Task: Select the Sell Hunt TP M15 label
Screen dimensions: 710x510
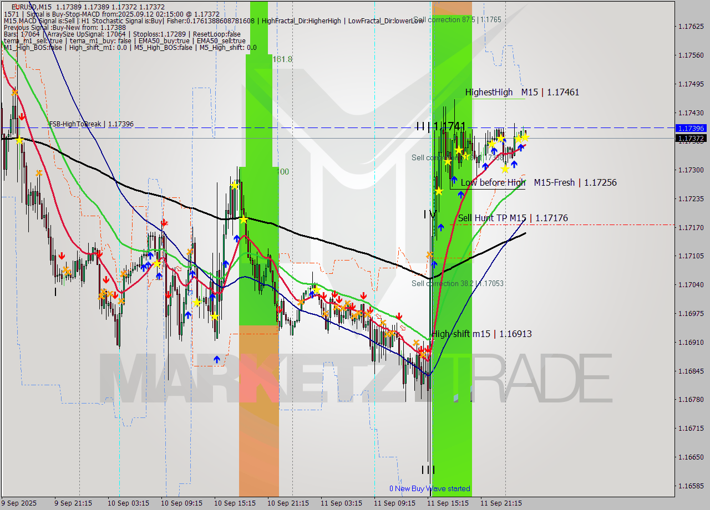Action: coord(491,218)
